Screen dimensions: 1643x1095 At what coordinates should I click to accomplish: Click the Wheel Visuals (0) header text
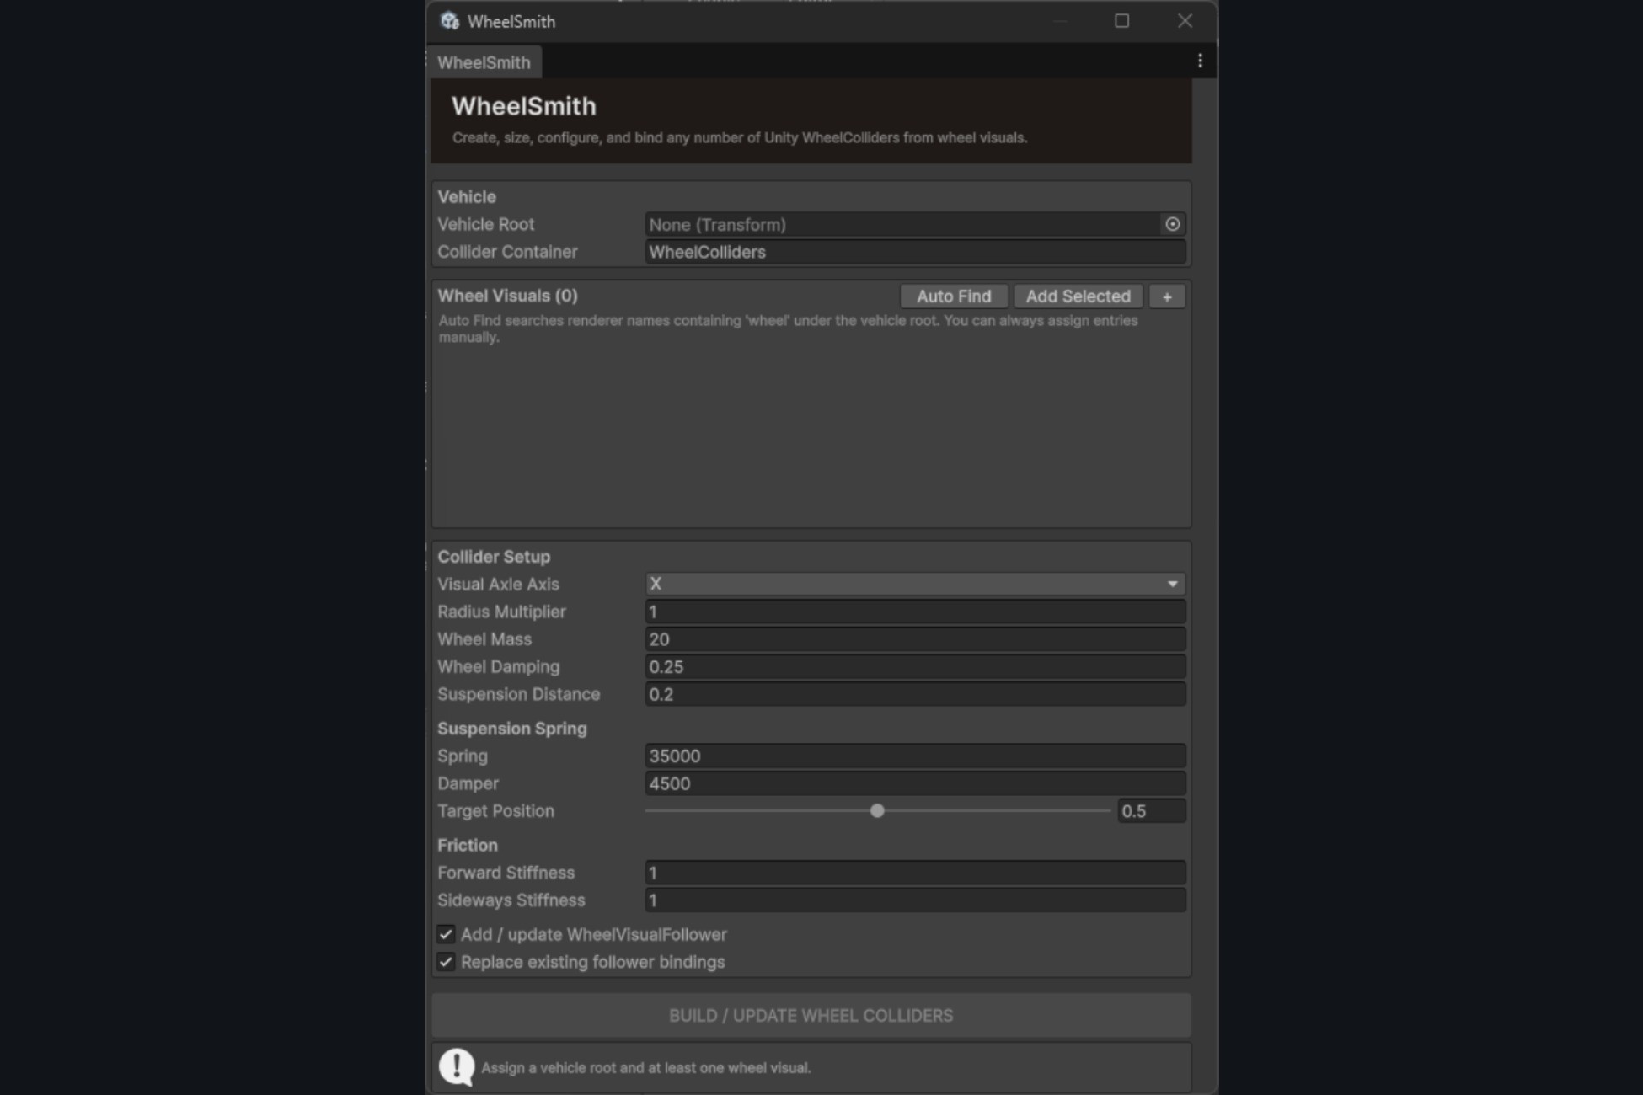(507, 296)
